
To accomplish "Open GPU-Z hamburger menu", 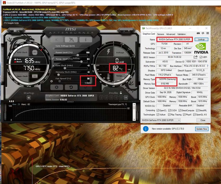I will coord(208,33).
